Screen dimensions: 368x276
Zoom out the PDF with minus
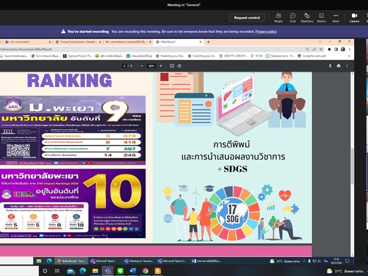click(x=142, y=66)
